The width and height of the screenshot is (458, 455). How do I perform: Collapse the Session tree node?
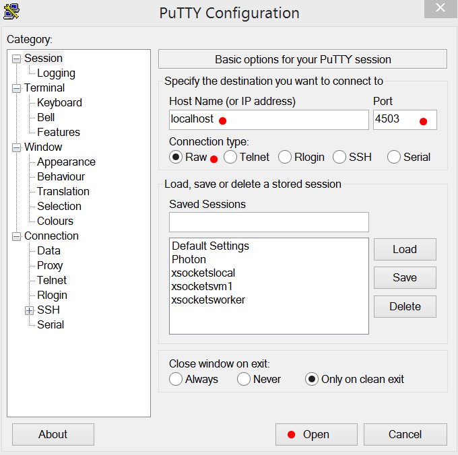(17, 59)
